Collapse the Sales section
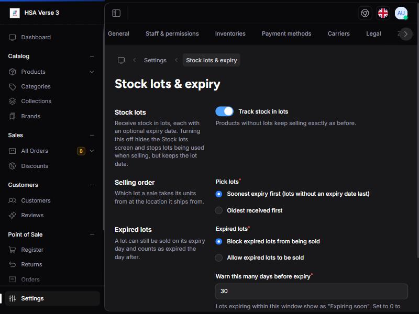Image resolution: width=419 pixels, height=314 pixels. (92, 136)
